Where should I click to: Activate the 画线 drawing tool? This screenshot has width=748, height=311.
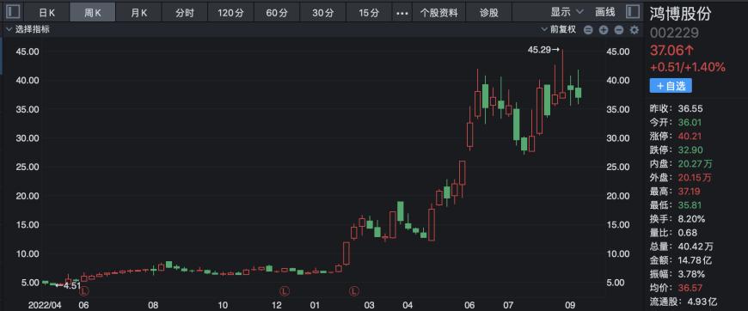pyautogui.click(x=605, y=12)
